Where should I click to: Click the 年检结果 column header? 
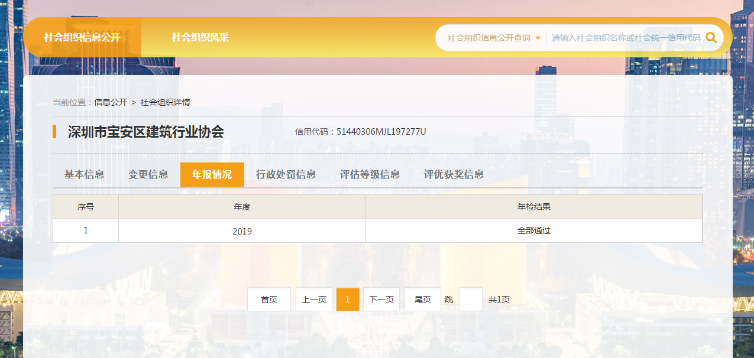click(534, 207)
